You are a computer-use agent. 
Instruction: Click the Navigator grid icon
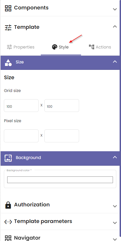point(8,238)
